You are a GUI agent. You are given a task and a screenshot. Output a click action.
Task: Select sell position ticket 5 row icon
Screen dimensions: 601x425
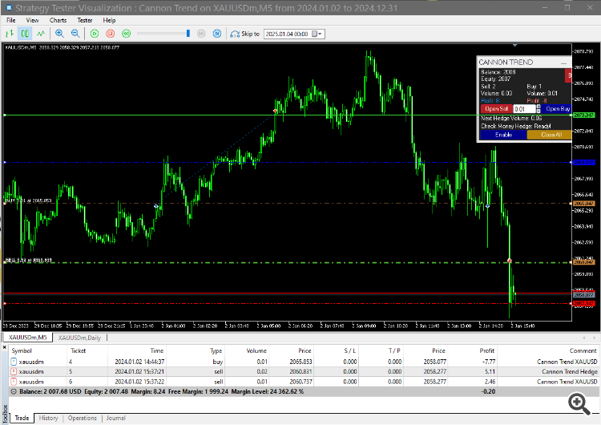coord(14,372)
